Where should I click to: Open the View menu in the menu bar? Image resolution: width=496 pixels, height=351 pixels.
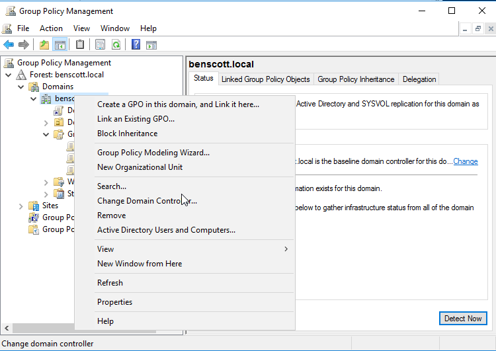coord(81,28)
